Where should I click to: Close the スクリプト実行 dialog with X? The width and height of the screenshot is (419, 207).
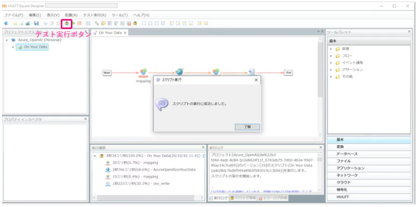[x=256, y=80]
